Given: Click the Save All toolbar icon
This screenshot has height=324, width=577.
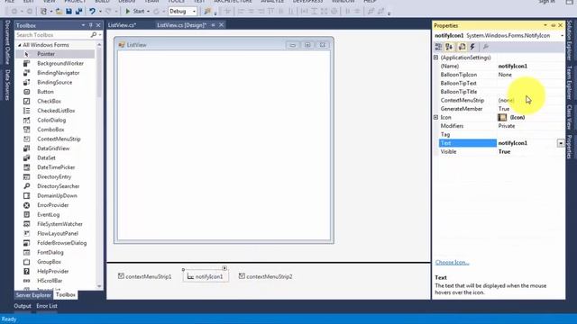Looking at the screenshot, I should tap(78, 12).
